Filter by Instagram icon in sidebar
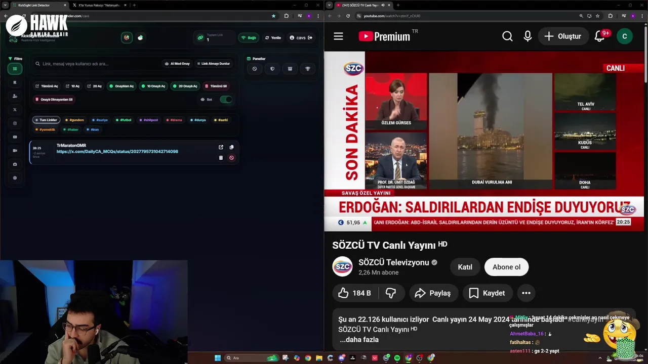Viewport: 648px width, 364px height. pyautogui.click(x=15, y=123)
